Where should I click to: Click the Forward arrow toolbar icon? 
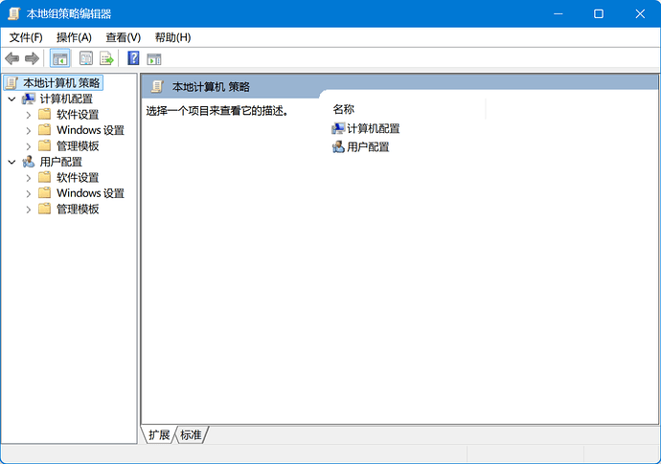(x=32, y=58)
